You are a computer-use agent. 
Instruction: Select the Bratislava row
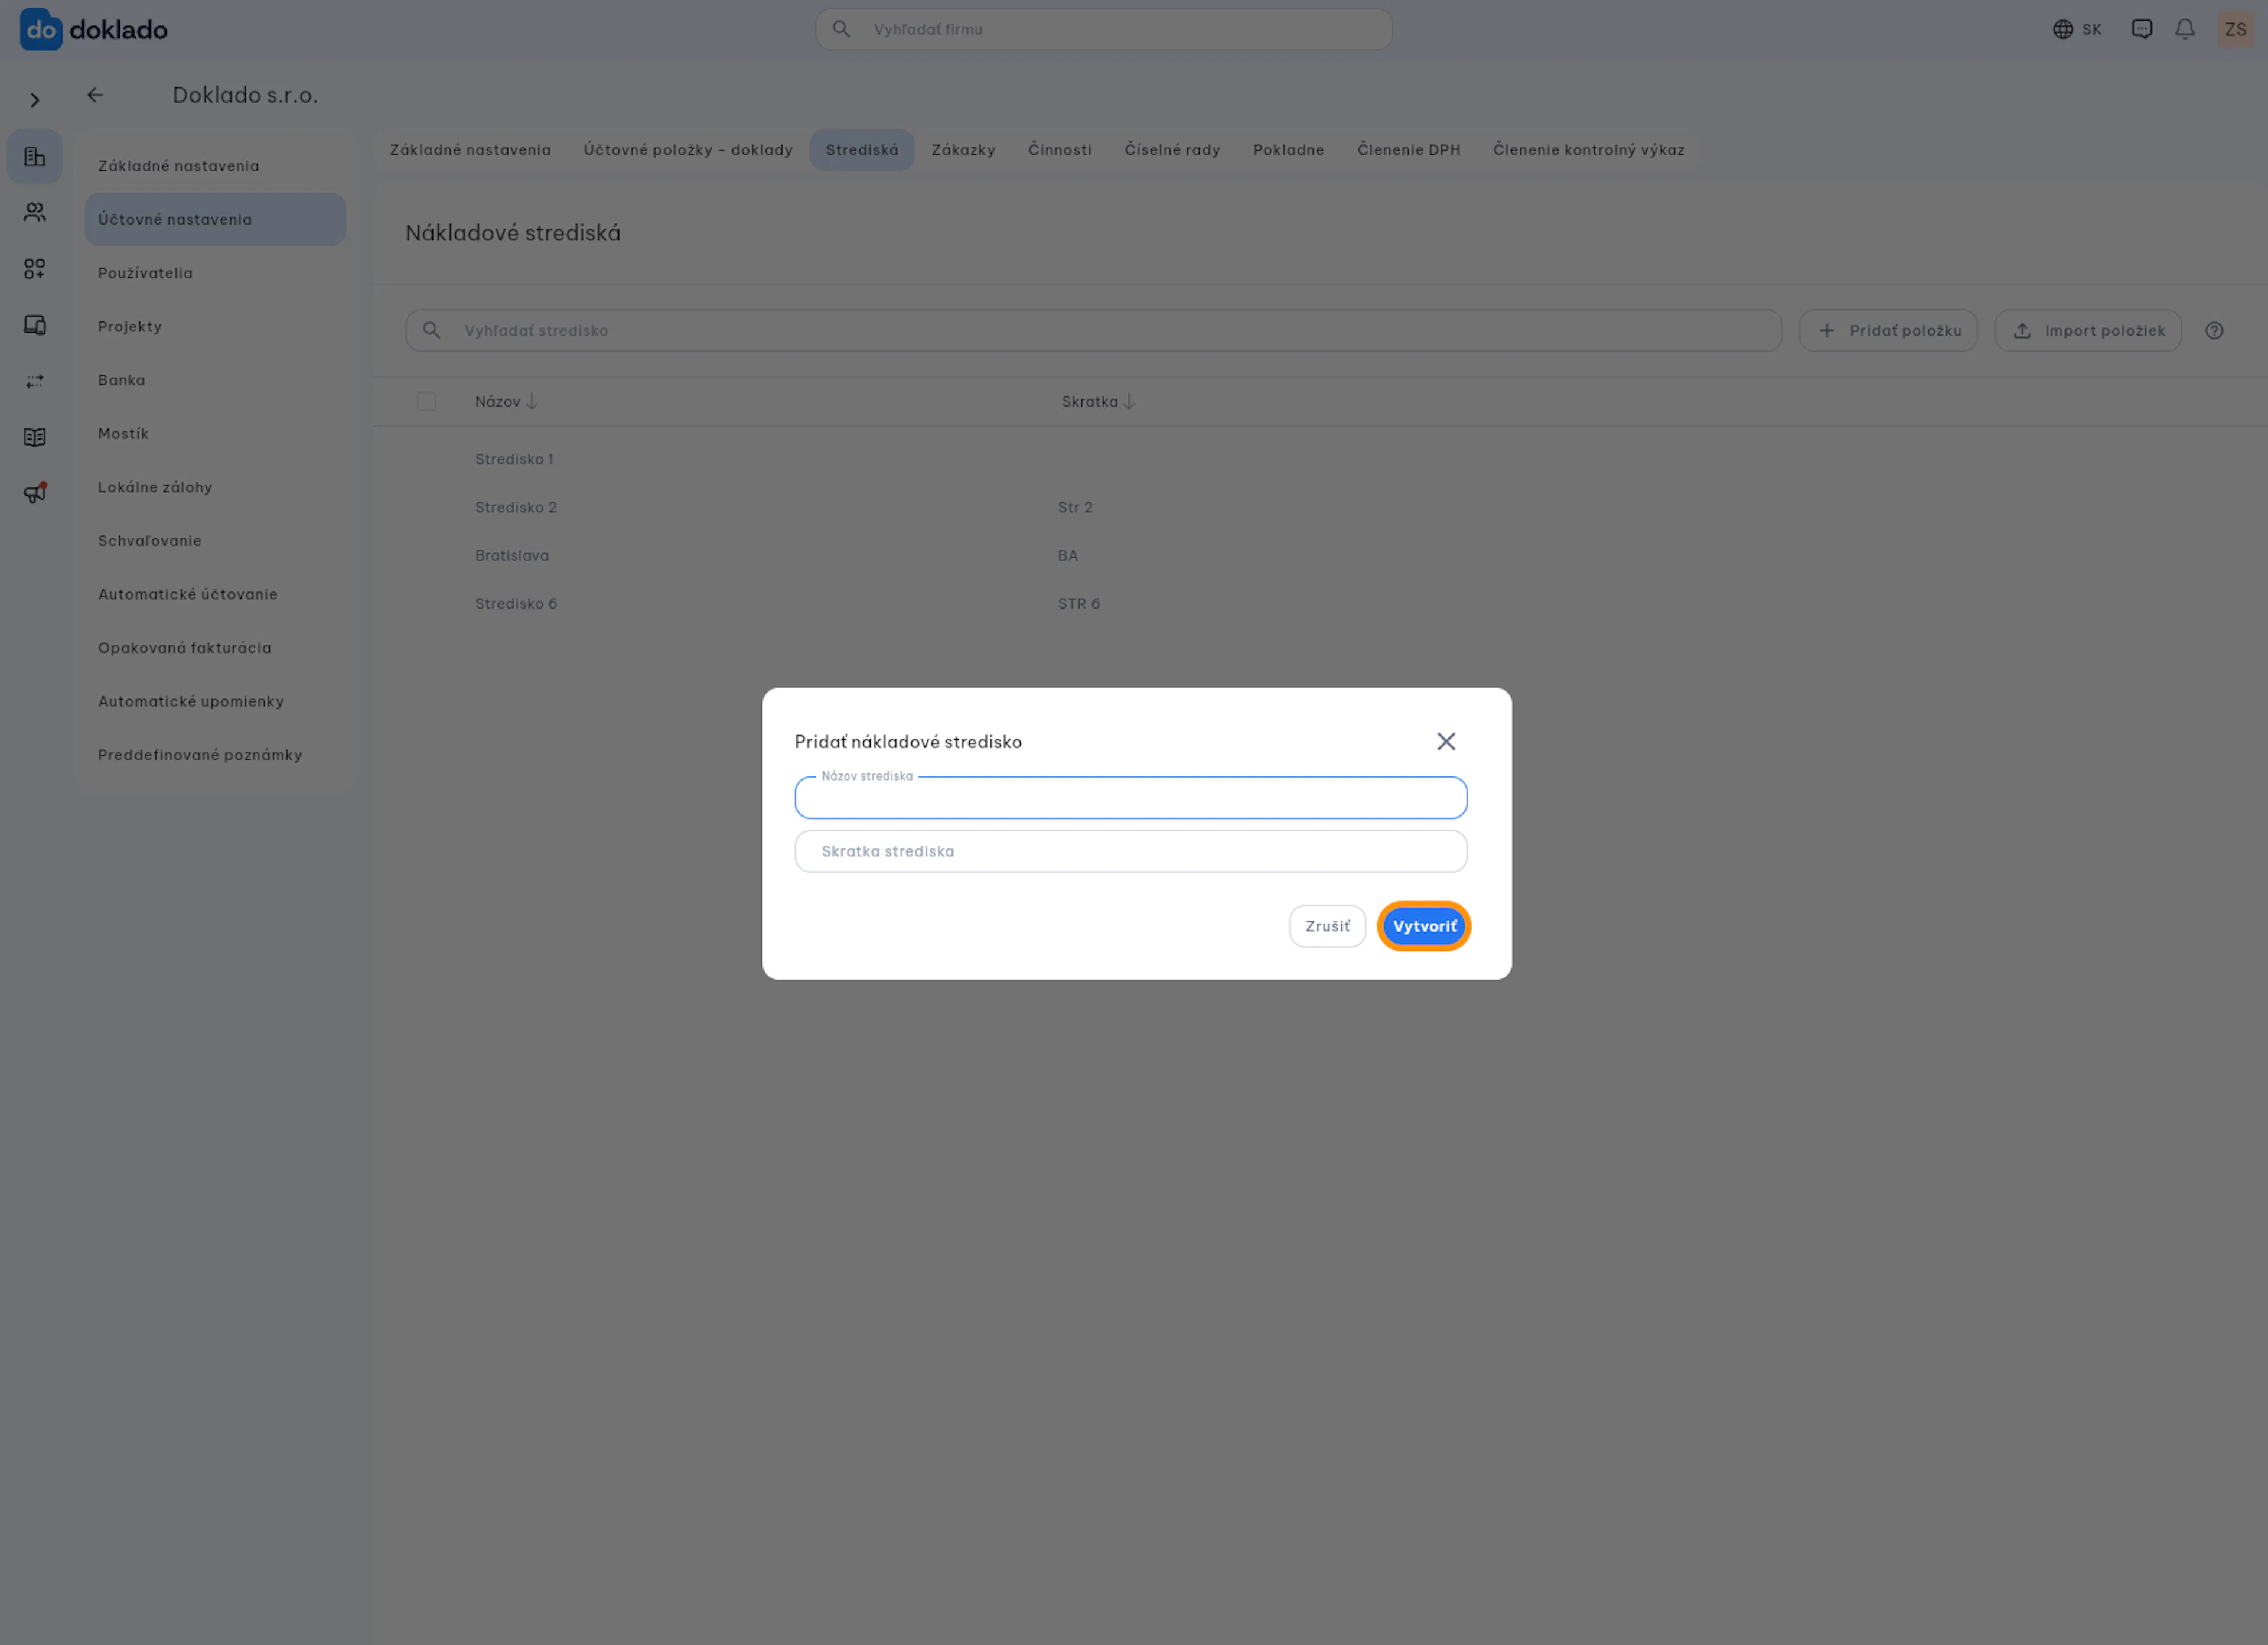[1320, 555]
